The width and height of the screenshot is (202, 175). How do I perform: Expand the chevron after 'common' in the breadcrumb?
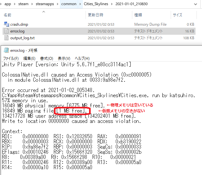(x=80, y=4)
